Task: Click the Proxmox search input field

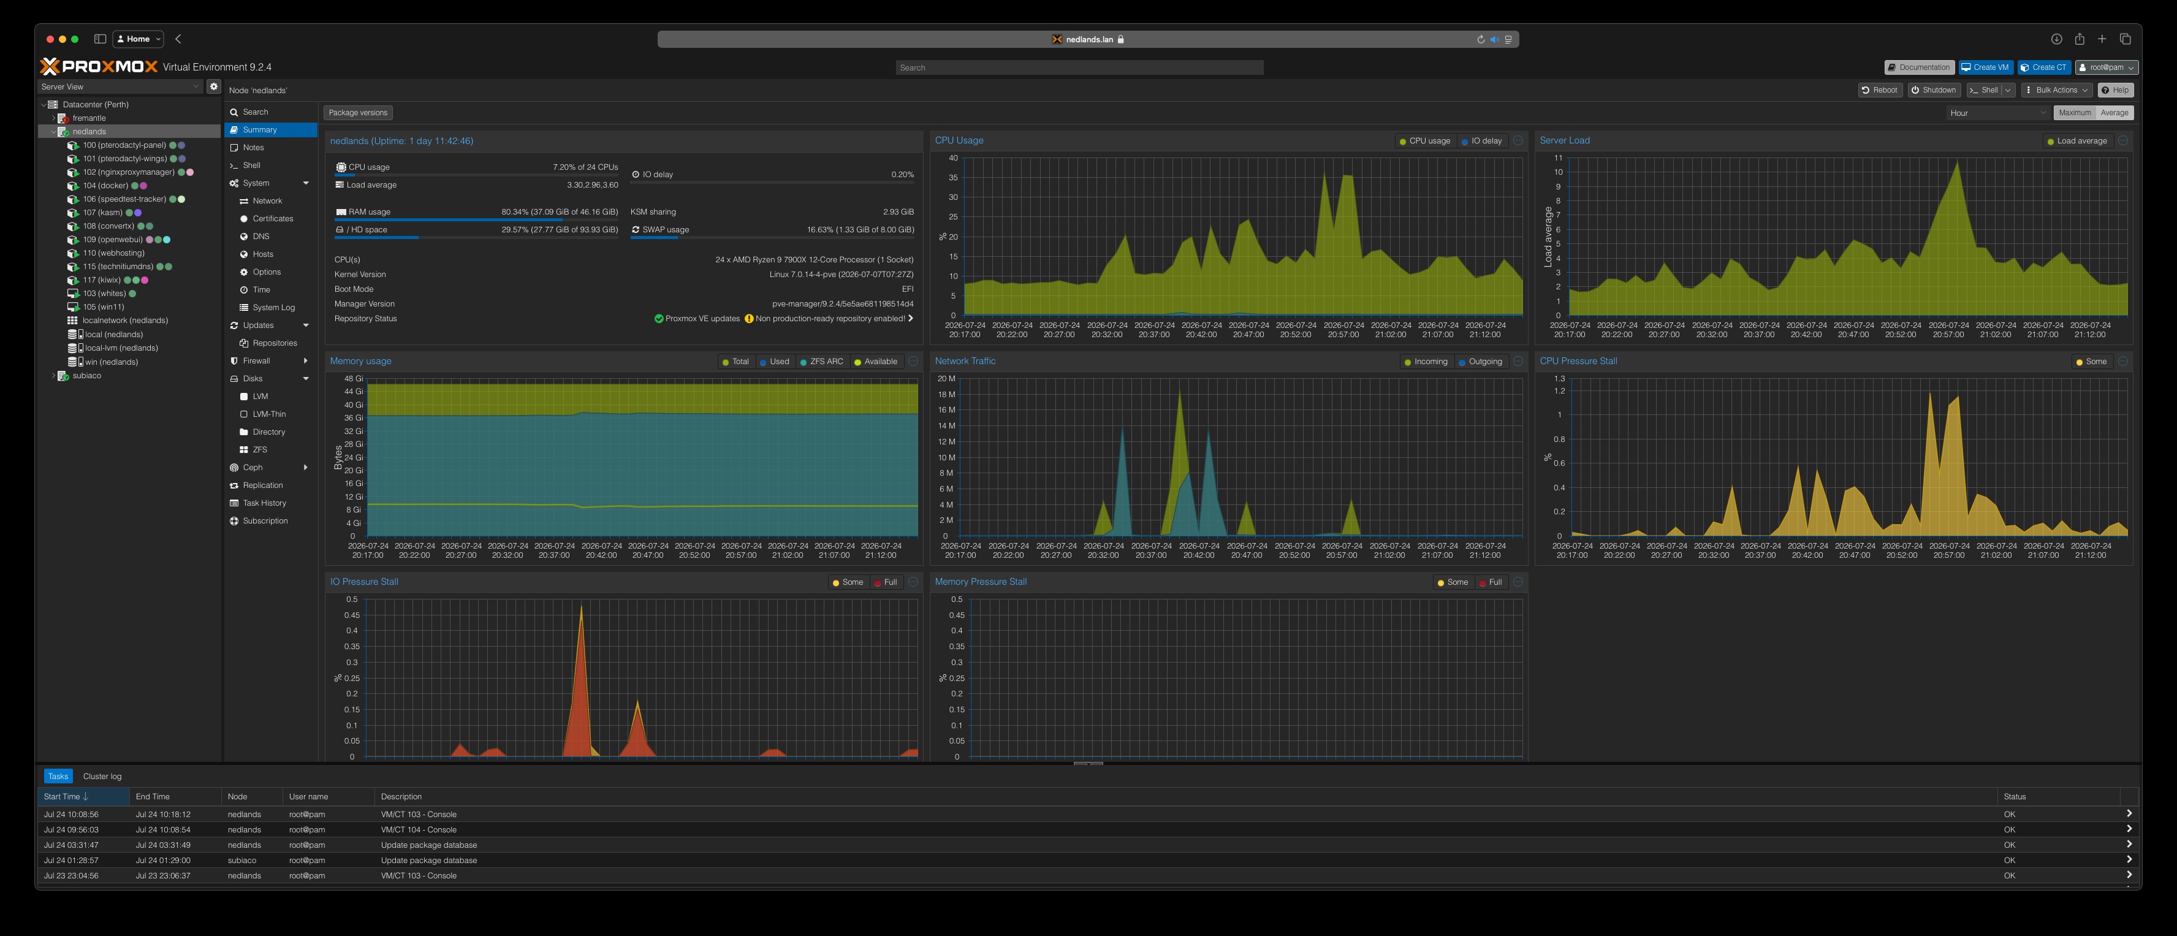Action: click(x=1079, y=67)
